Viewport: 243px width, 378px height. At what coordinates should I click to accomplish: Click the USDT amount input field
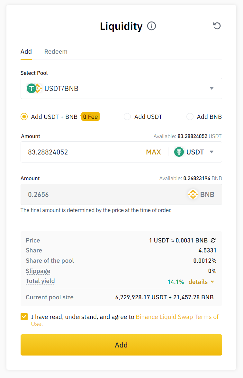[x=84, y=152]
